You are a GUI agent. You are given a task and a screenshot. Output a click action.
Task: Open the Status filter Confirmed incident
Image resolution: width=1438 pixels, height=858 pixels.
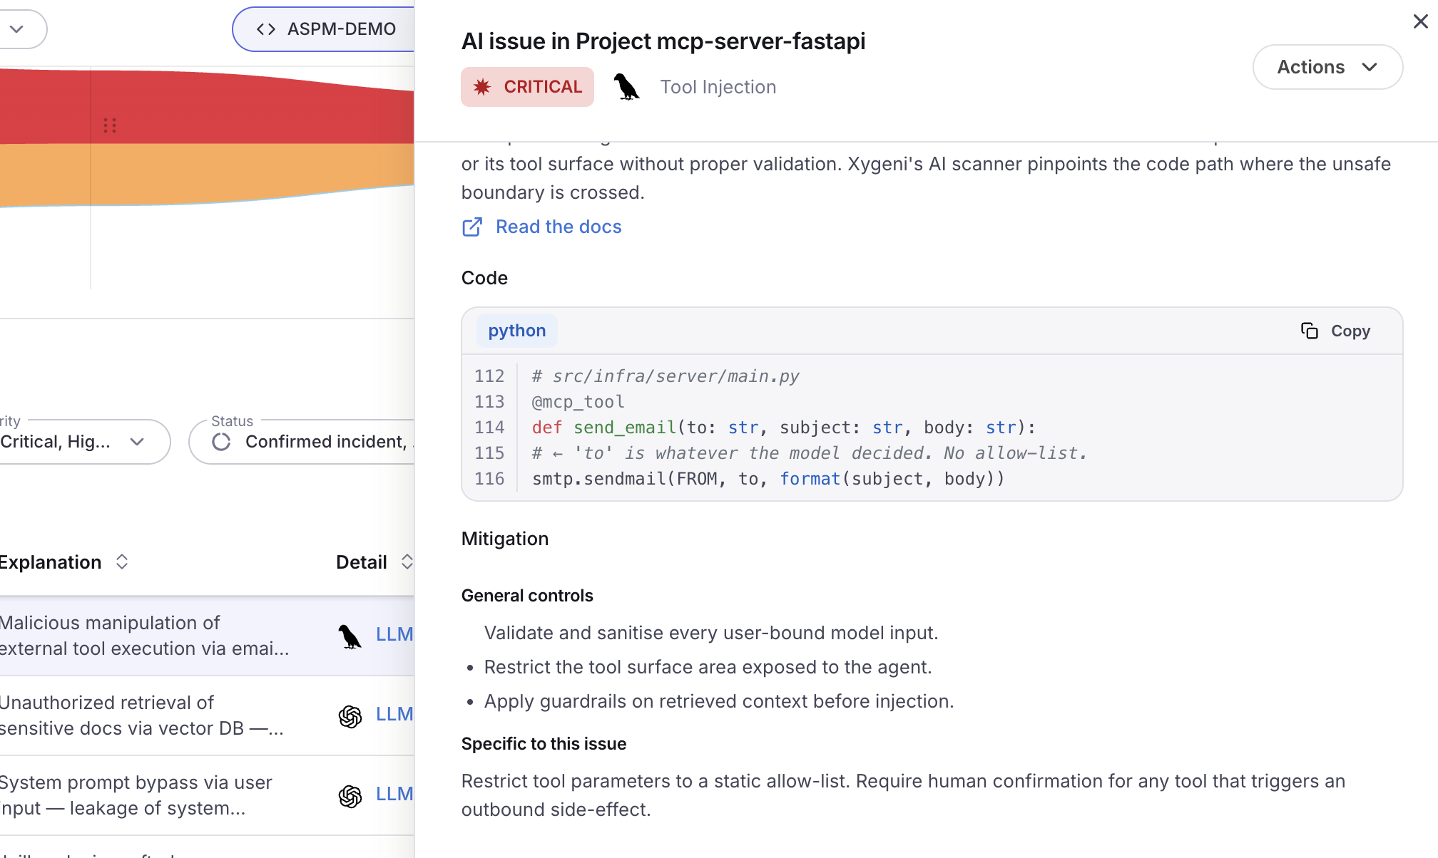[302, 442]
